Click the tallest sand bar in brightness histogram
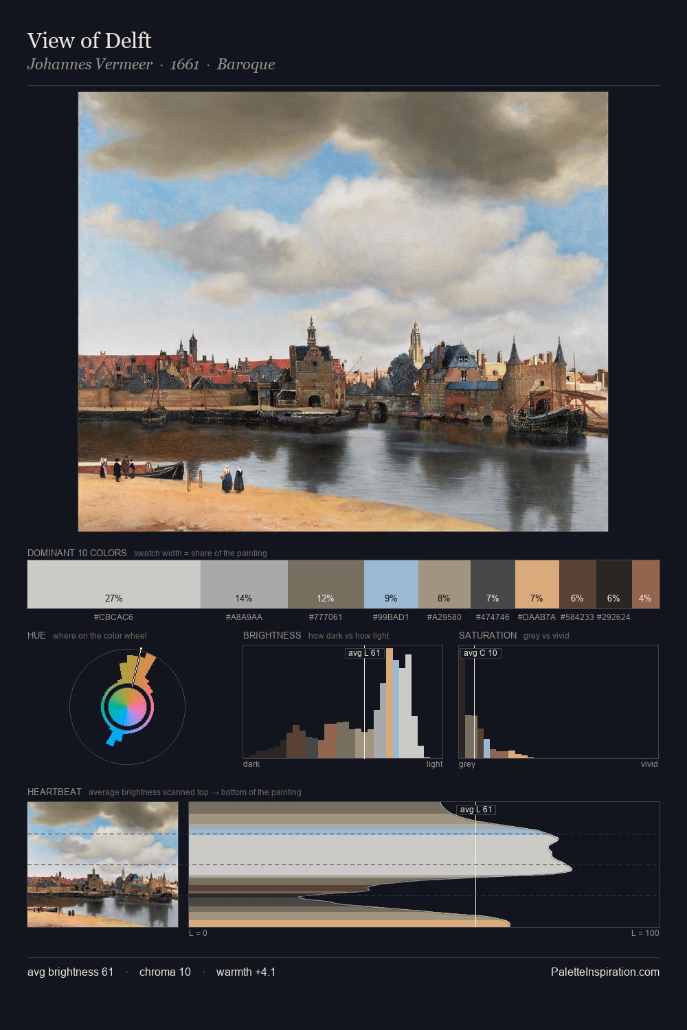This screenshot has width=687, height=1030. click(390, 703)
